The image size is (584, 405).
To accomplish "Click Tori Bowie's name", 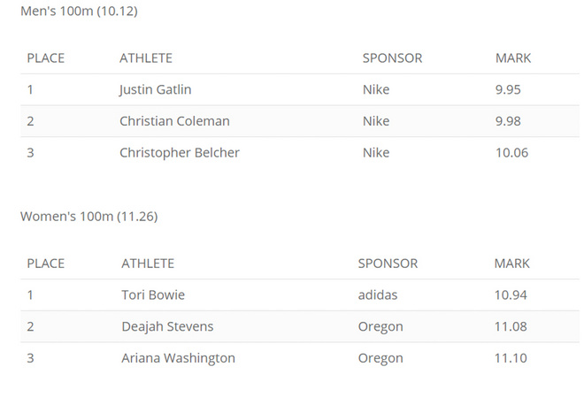I will click(x=153, y=294).
